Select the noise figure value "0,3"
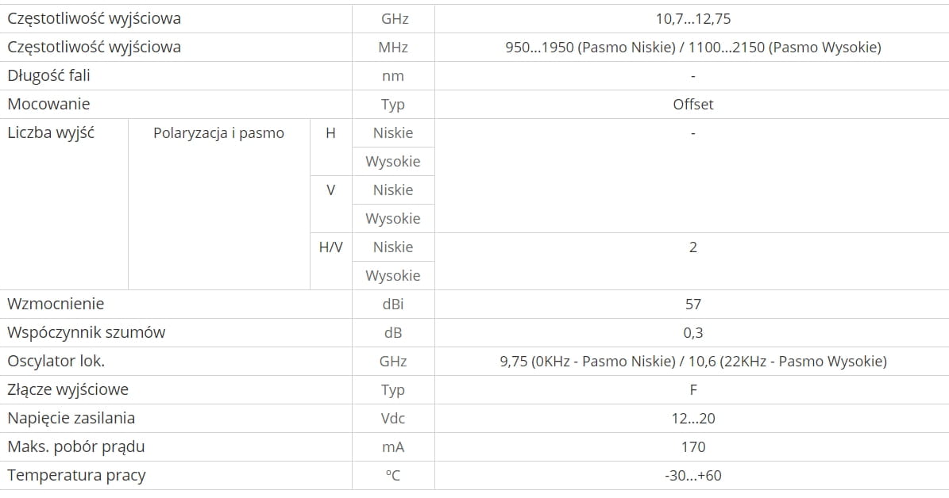This screenshot has width=949, height=498. pos(692,332)
